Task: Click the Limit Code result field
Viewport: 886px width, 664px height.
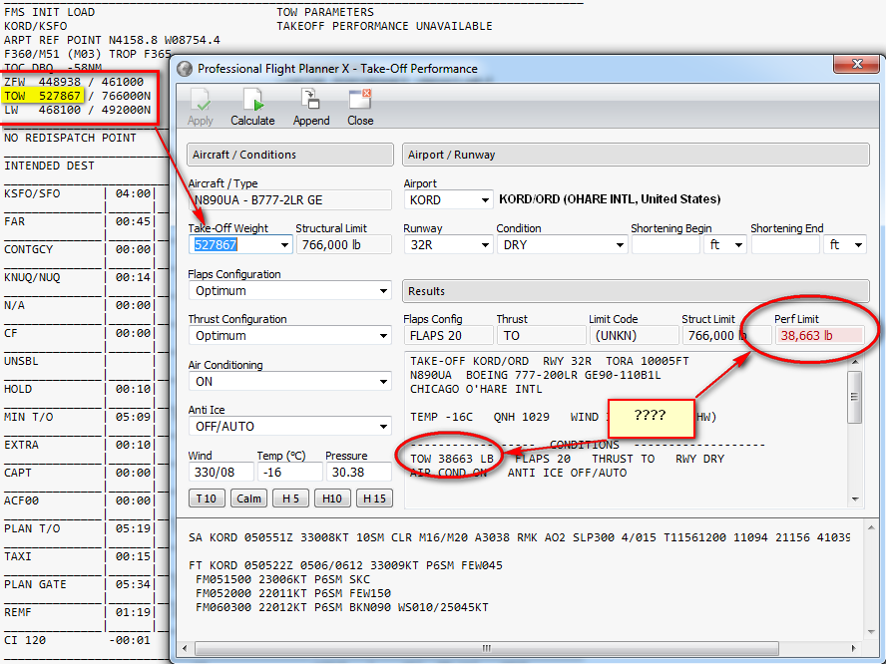Action: (x=634, y=335)
